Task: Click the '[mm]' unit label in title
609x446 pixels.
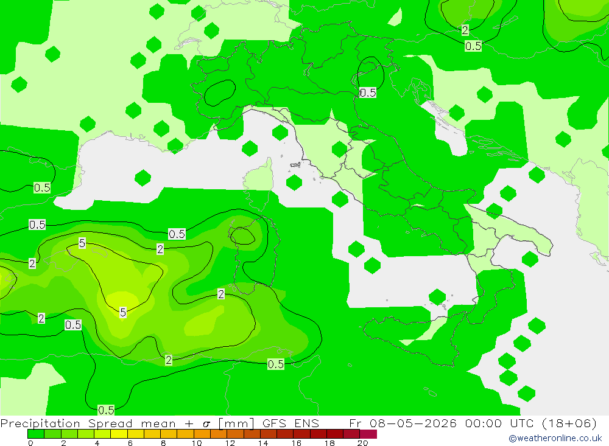Action: click(x=236, y=423)
